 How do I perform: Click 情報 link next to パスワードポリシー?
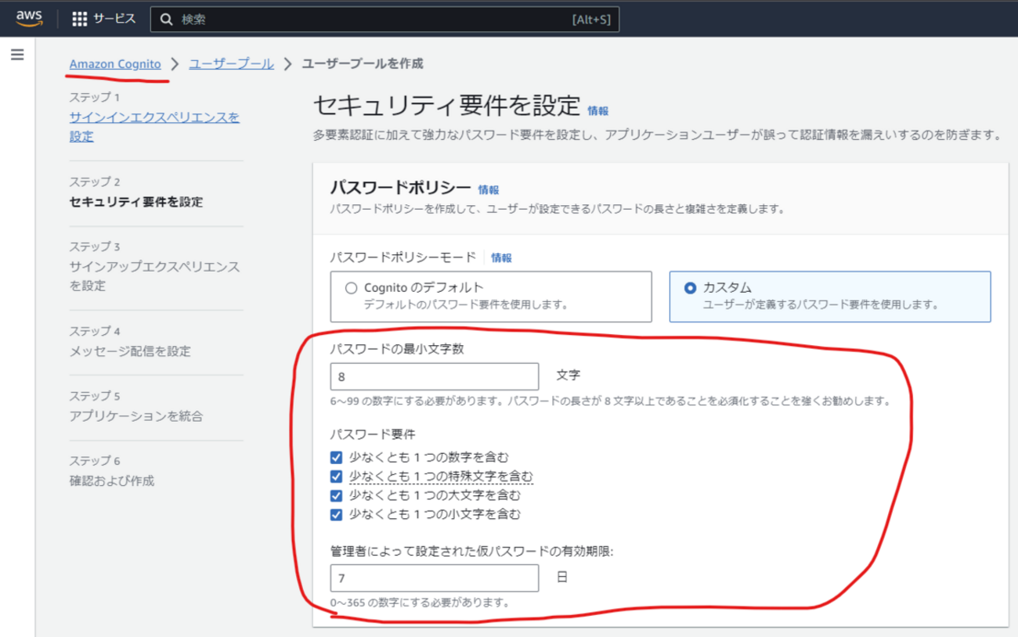[489, 189]
